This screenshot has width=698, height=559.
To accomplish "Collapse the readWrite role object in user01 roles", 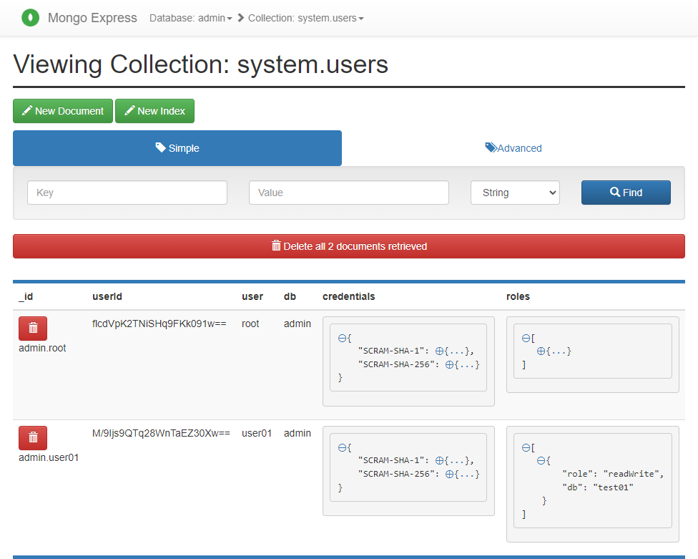I will pos(541,460).
